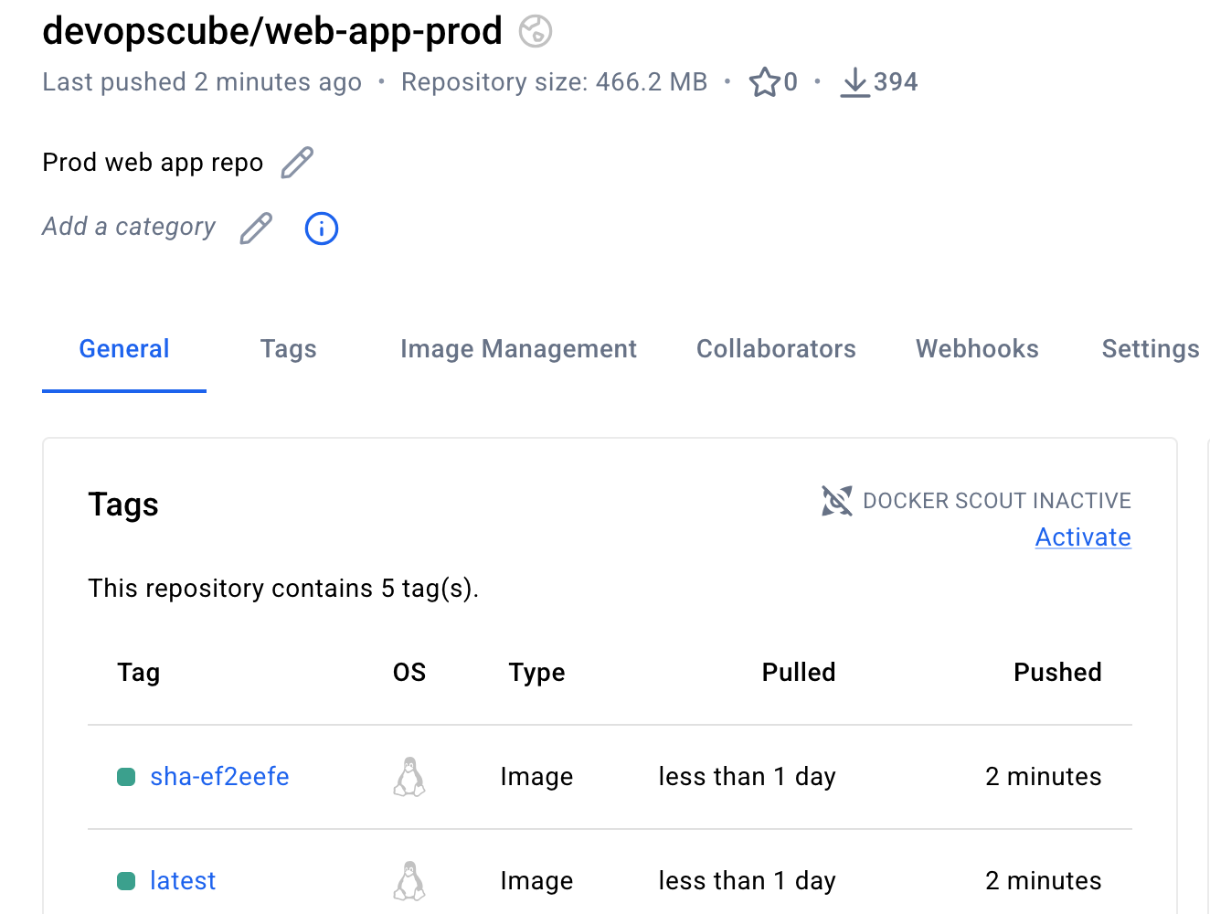
Task: Activate Docker Scout via the Activate link
Action: tap(1083, 537)
